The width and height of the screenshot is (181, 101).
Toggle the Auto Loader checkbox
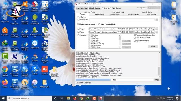click(x=79, y=20)
